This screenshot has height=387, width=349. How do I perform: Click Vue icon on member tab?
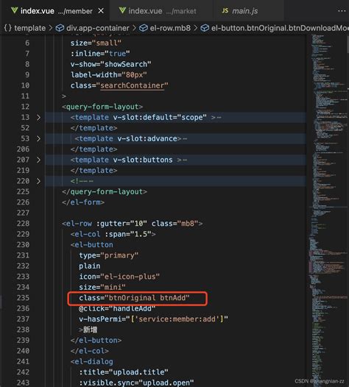[x=14, y=10]
